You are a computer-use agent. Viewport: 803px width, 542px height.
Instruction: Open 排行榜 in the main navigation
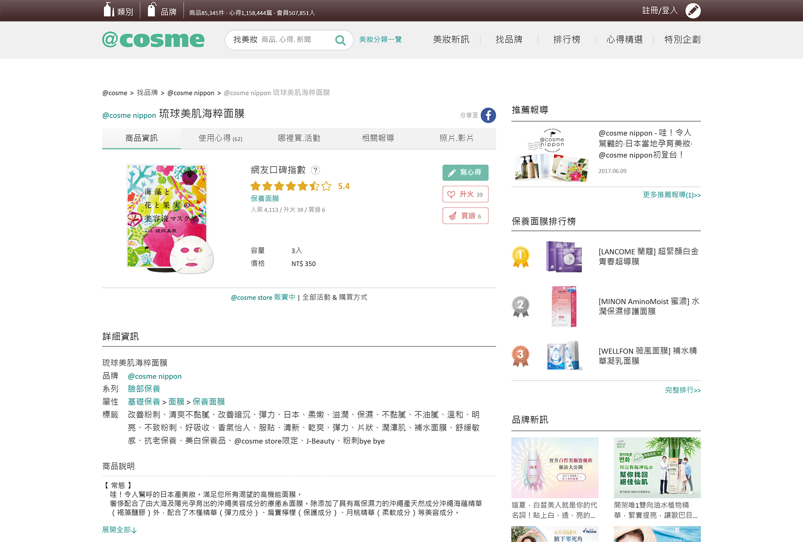point(567,39)
